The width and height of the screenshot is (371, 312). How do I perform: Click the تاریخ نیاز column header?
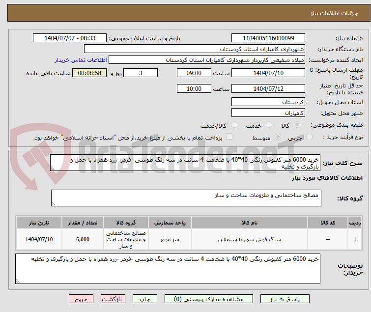pos(39,223)
